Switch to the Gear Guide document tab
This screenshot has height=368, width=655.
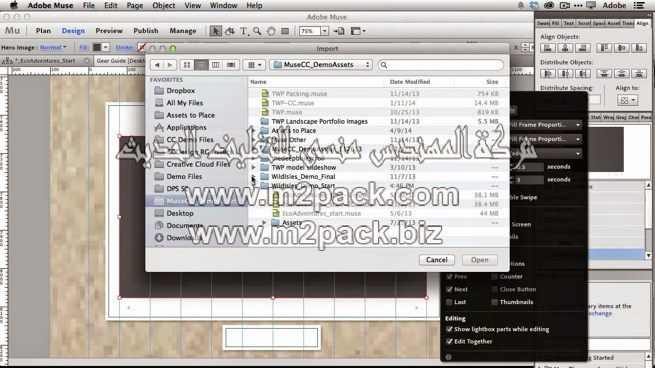pos(121,61)
